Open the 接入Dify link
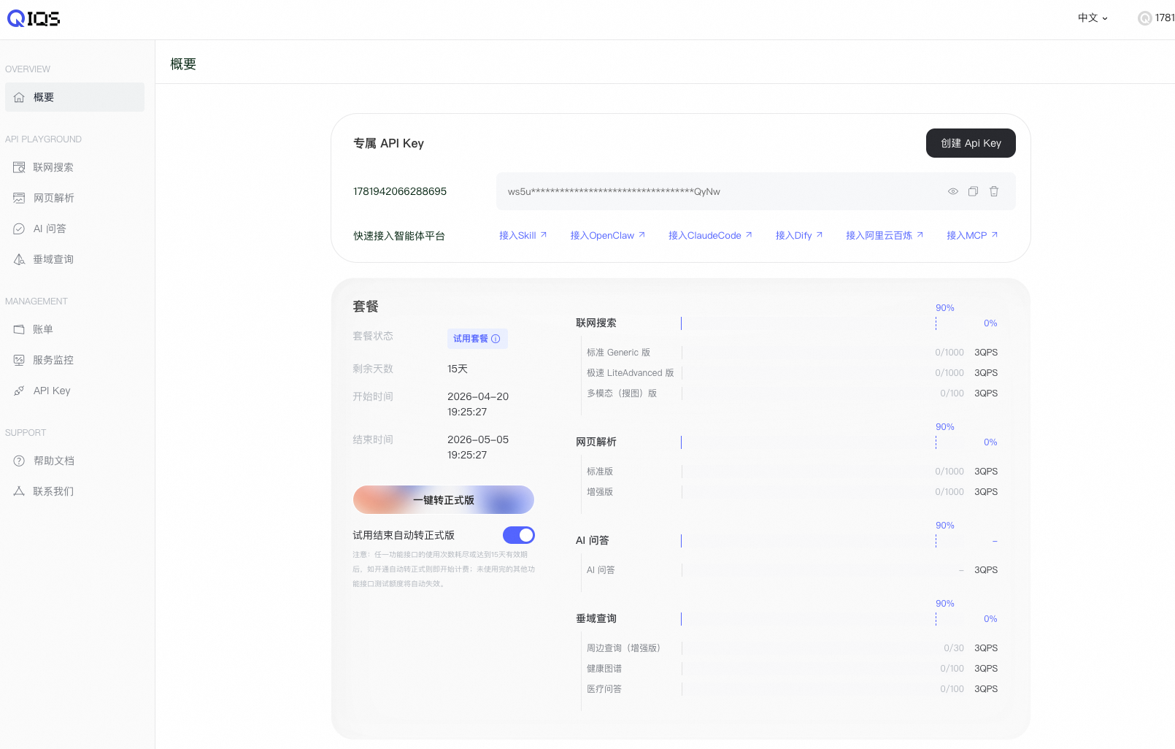1175x749 pixels. coord(799,235)
